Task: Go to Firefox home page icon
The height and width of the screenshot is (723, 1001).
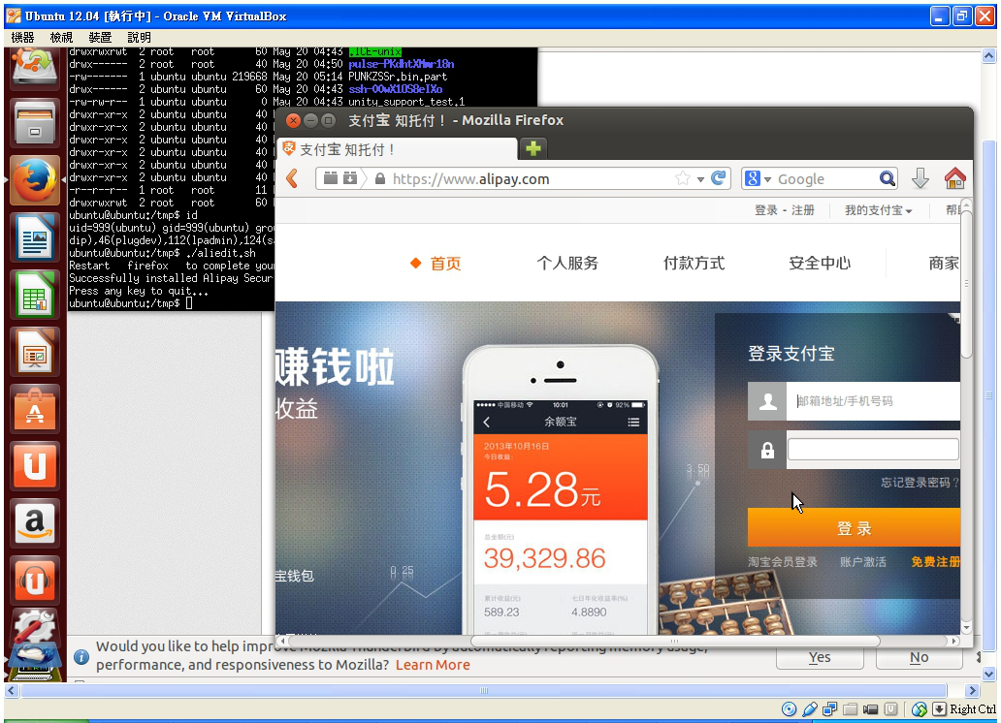Action: point(955,178)
